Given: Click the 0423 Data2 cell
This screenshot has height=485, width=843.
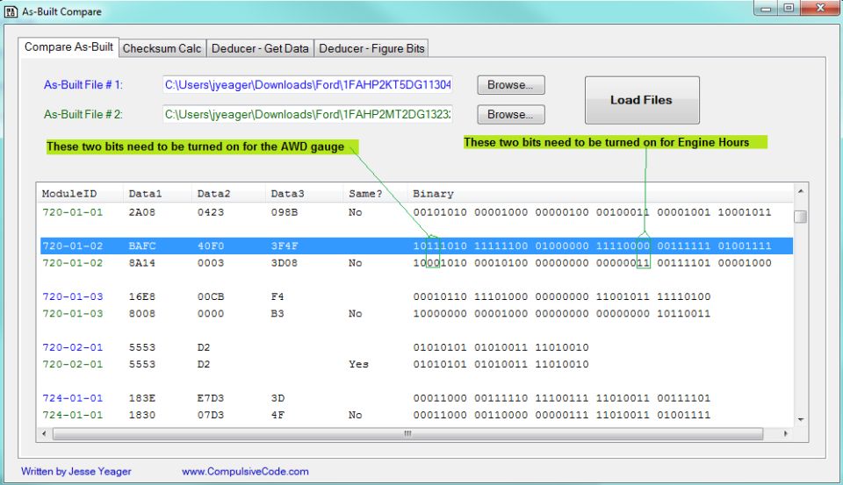Looking at the screenshot, I should (211, 212).
